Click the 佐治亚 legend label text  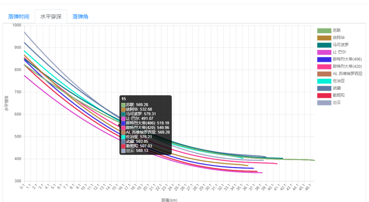[x=339, y=81]
